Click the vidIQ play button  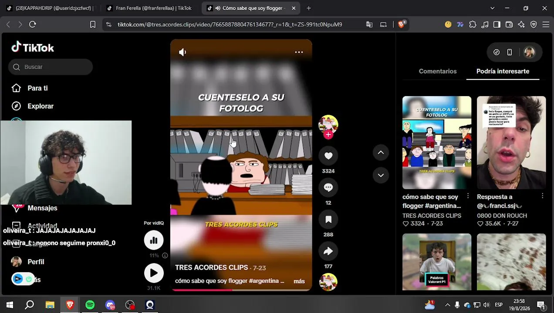pos(154,273)
